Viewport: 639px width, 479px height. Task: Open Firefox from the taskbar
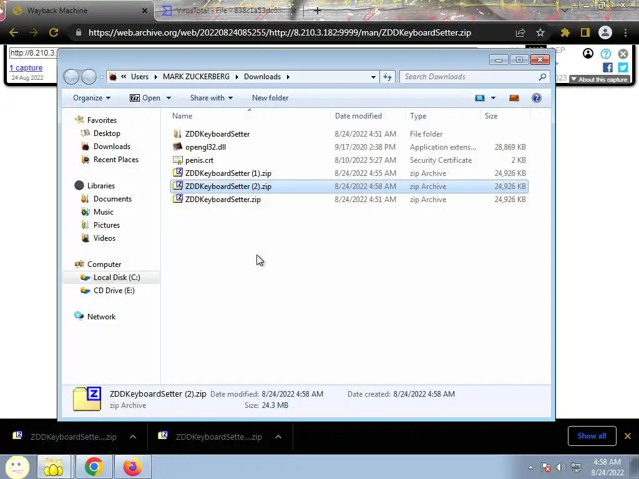click(x=133, y=467)
